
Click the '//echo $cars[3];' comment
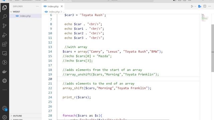pos(78,61)
